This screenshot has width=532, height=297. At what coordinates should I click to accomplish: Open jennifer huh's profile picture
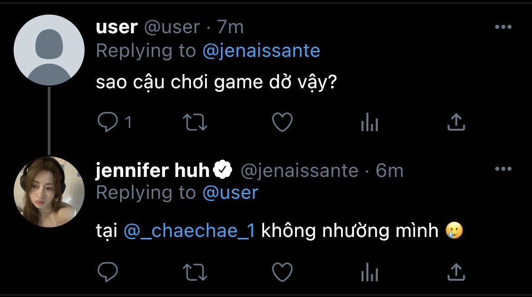tap(49, 192)
